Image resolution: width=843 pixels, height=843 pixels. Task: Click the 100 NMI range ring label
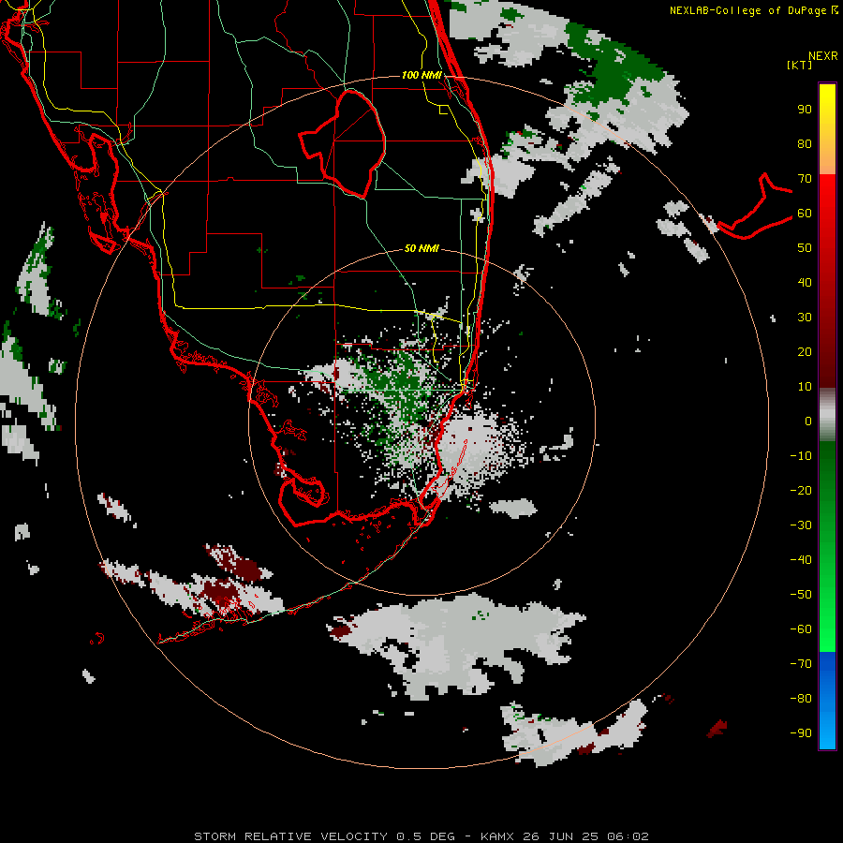pos(421,75)
